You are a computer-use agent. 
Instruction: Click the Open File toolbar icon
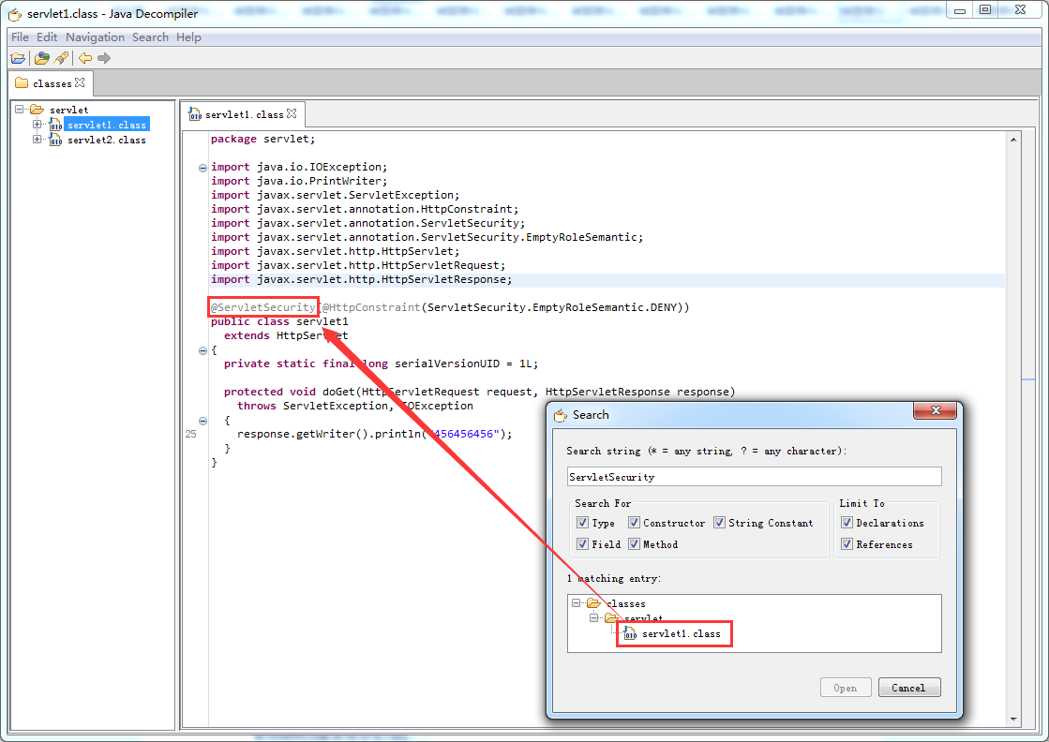(x=18, y=58)
